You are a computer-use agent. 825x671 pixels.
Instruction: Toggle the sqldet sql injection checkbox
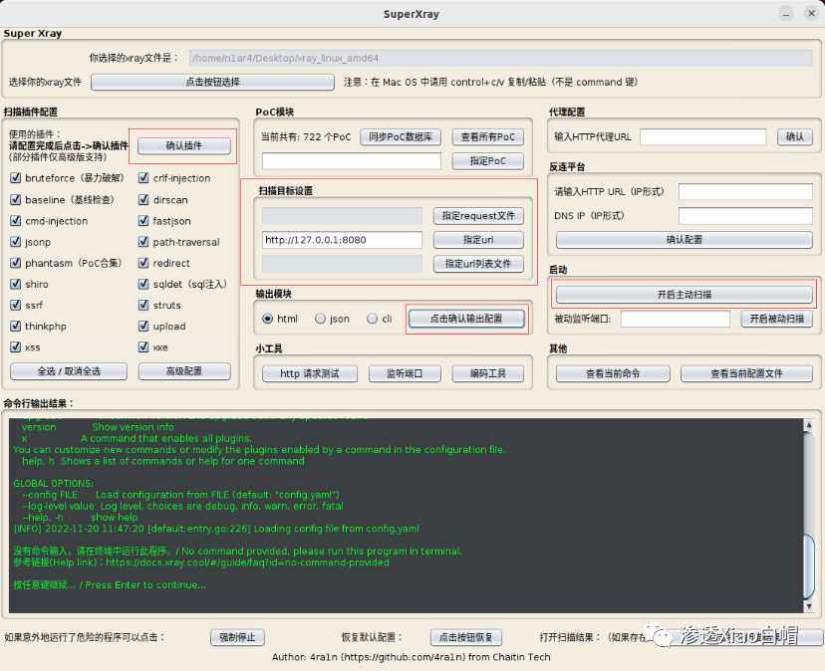pos(143,284)
